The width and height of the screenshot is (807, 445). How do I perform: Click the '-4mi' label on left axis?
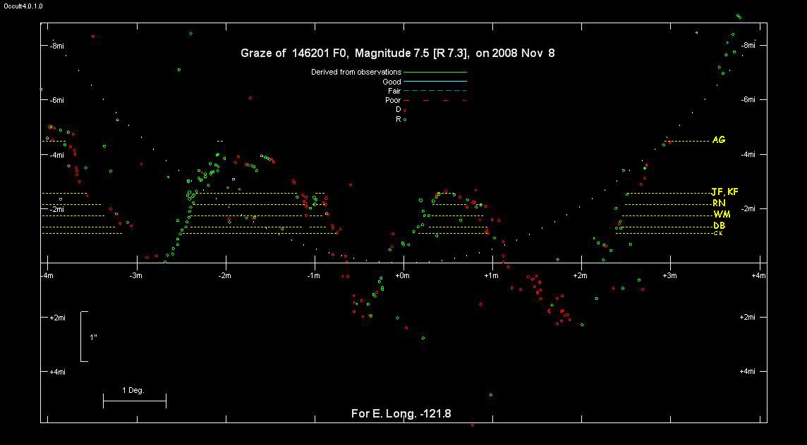57,155
